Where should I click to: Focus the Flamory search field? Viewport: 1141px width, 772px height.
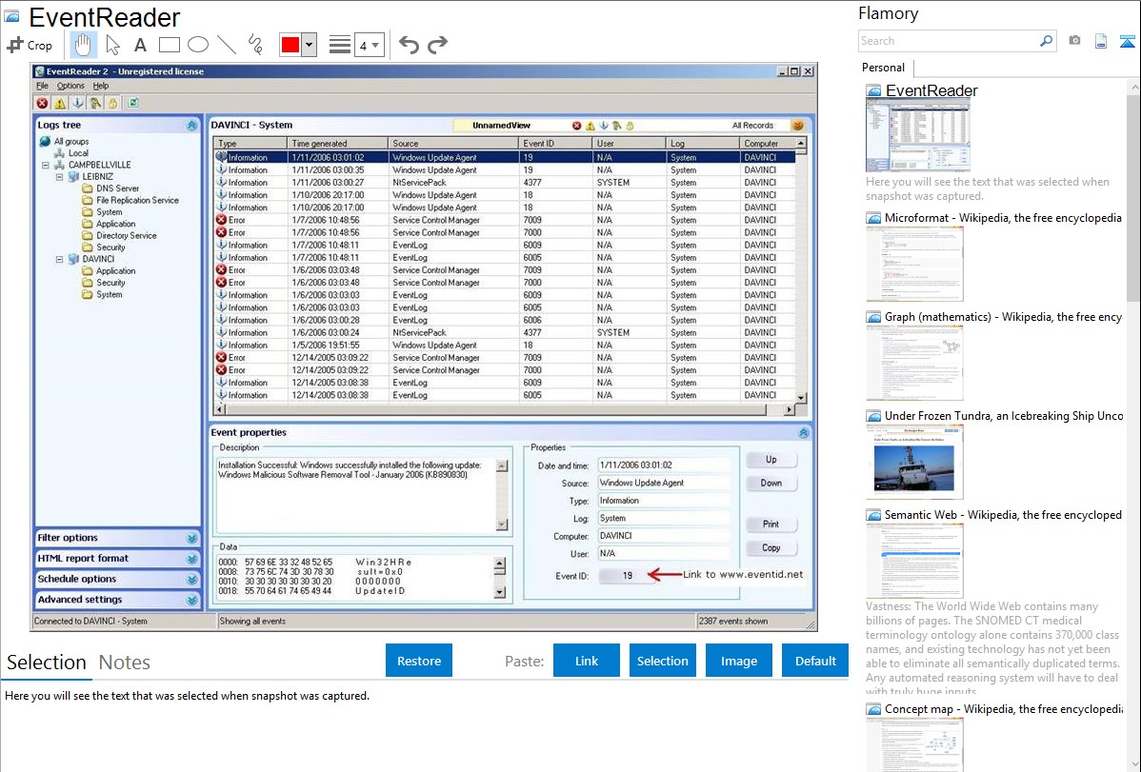tap(948, 41)
